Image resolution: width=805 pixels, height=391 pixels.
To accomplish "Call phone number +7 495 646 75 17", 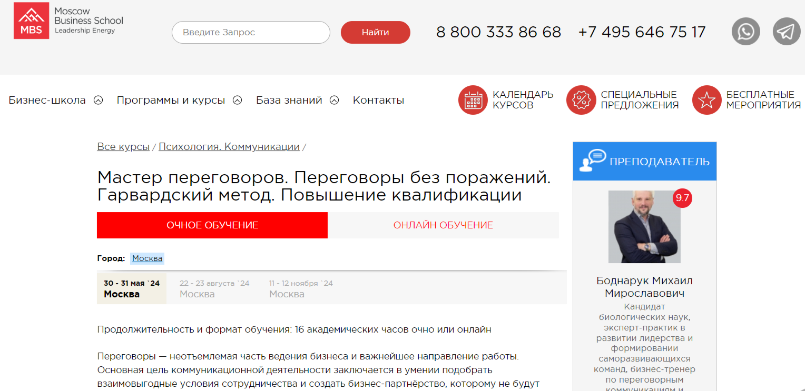I will (x=642, y=32).
